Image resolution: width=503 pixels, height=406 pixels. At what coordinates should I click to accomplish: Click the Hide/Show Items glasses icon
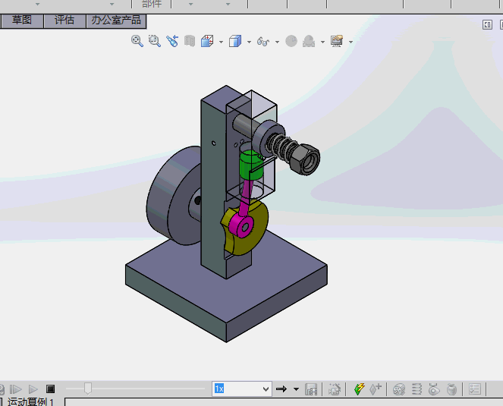tap(263, 42)
